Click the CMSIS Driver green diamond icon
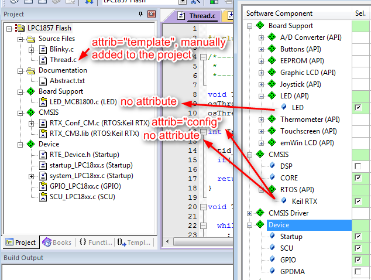Viewport: 371px width, 280px height. coord(260,213)
